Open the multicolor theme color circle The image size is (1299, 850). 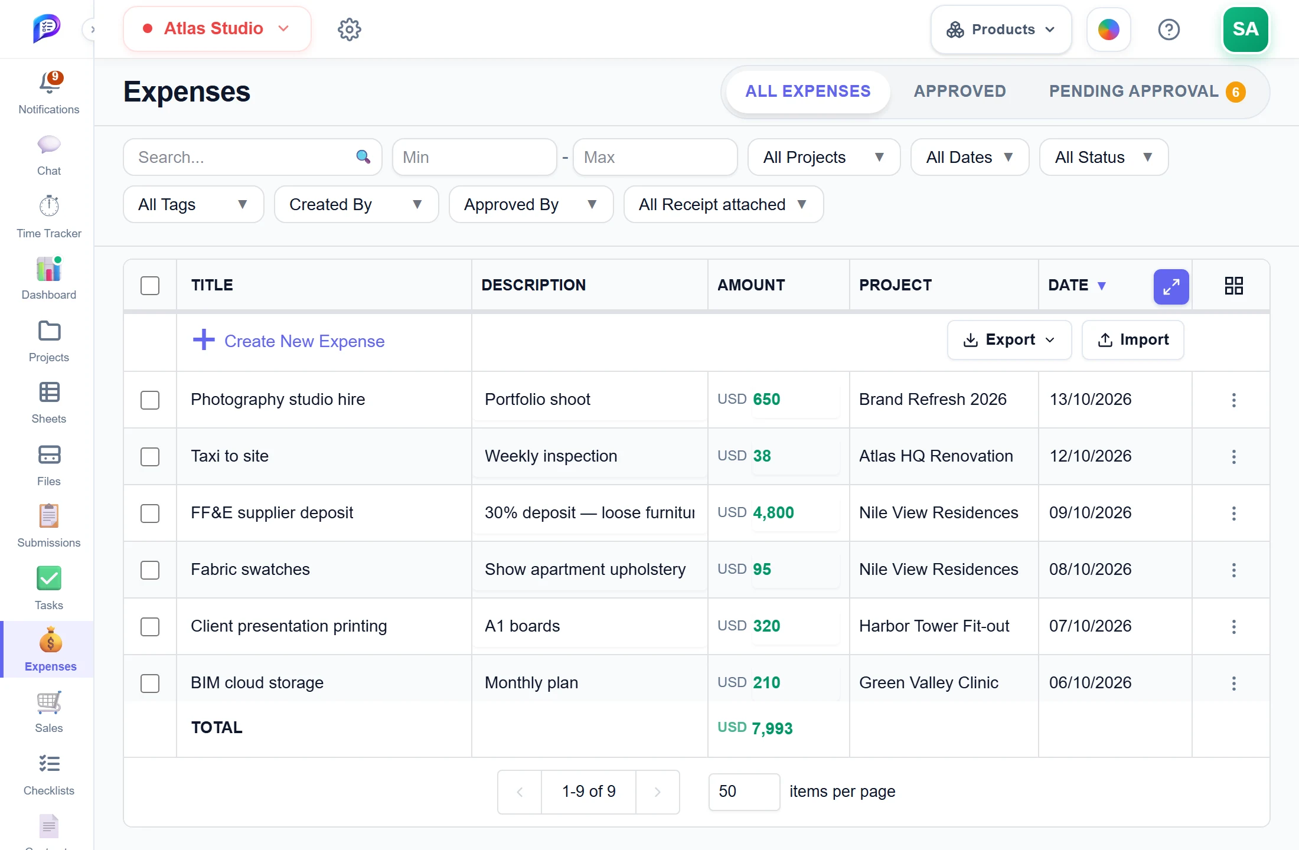coord(1108,29)
